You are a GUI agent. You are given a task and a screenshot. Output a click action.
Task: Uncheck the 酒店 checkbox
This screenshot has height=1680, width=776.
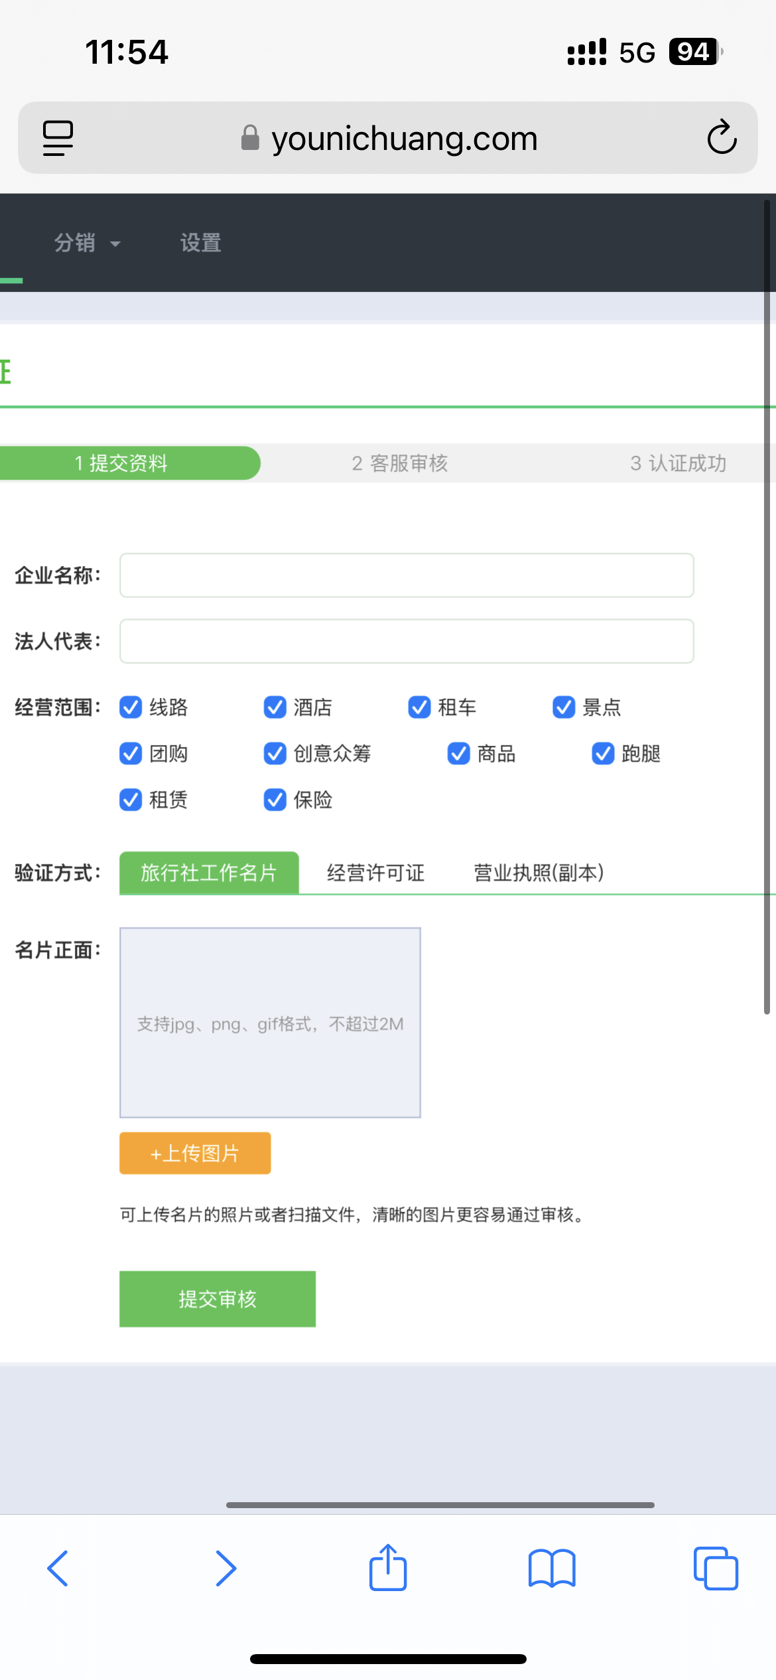pos(275,707)
